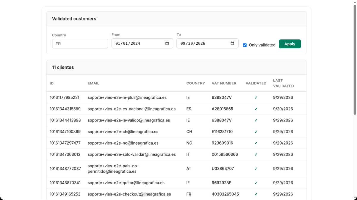
Task: Click country code AT in table
Action: [x=189, y=169]
